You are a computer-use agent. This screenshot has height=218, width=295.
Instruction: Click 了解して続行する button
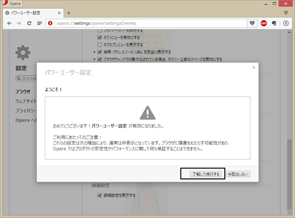tap(206, 174)
